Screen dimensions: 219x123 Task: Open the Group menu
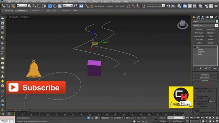(x=25, y=2)
